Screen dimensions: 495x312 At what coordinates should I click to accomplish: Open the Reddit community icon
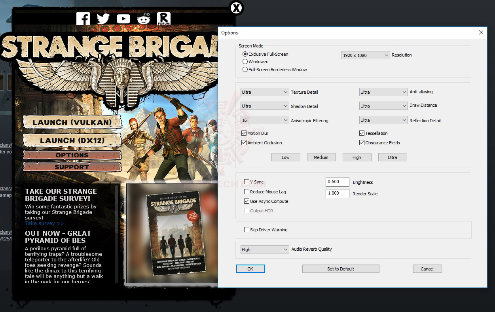[x=144, y=19]
